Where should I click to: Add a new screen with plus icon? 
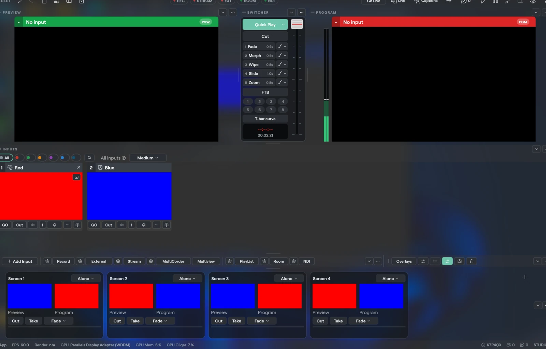pyautogui.click(x=525, y=277)
